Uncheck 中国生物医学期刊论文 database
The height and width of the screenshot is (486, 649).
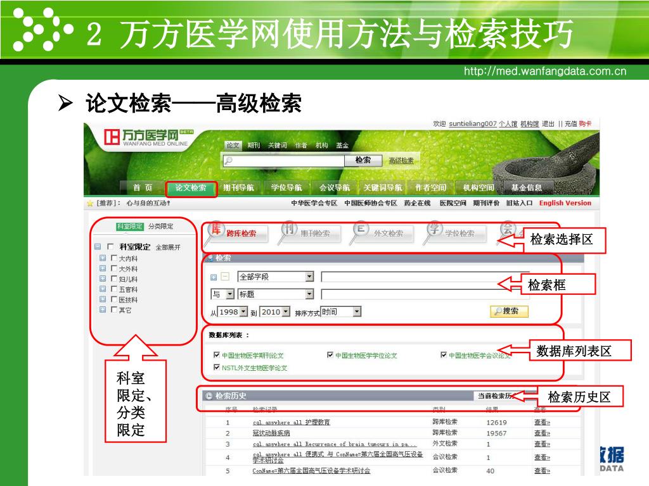point(217,355)
